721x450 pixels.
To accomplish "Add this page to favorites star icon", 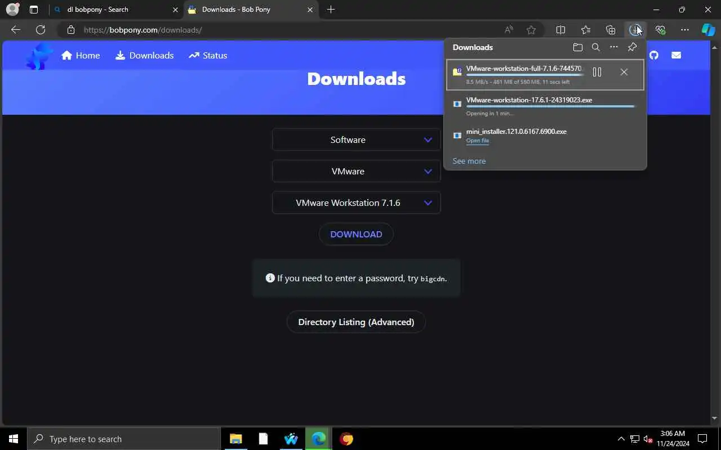I will pyautogui.click(x=531, y=30).
